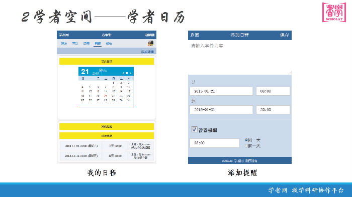Open the end time 20:00 picker
This screenshot has height=197, width=352.
[x=273, y=110]
